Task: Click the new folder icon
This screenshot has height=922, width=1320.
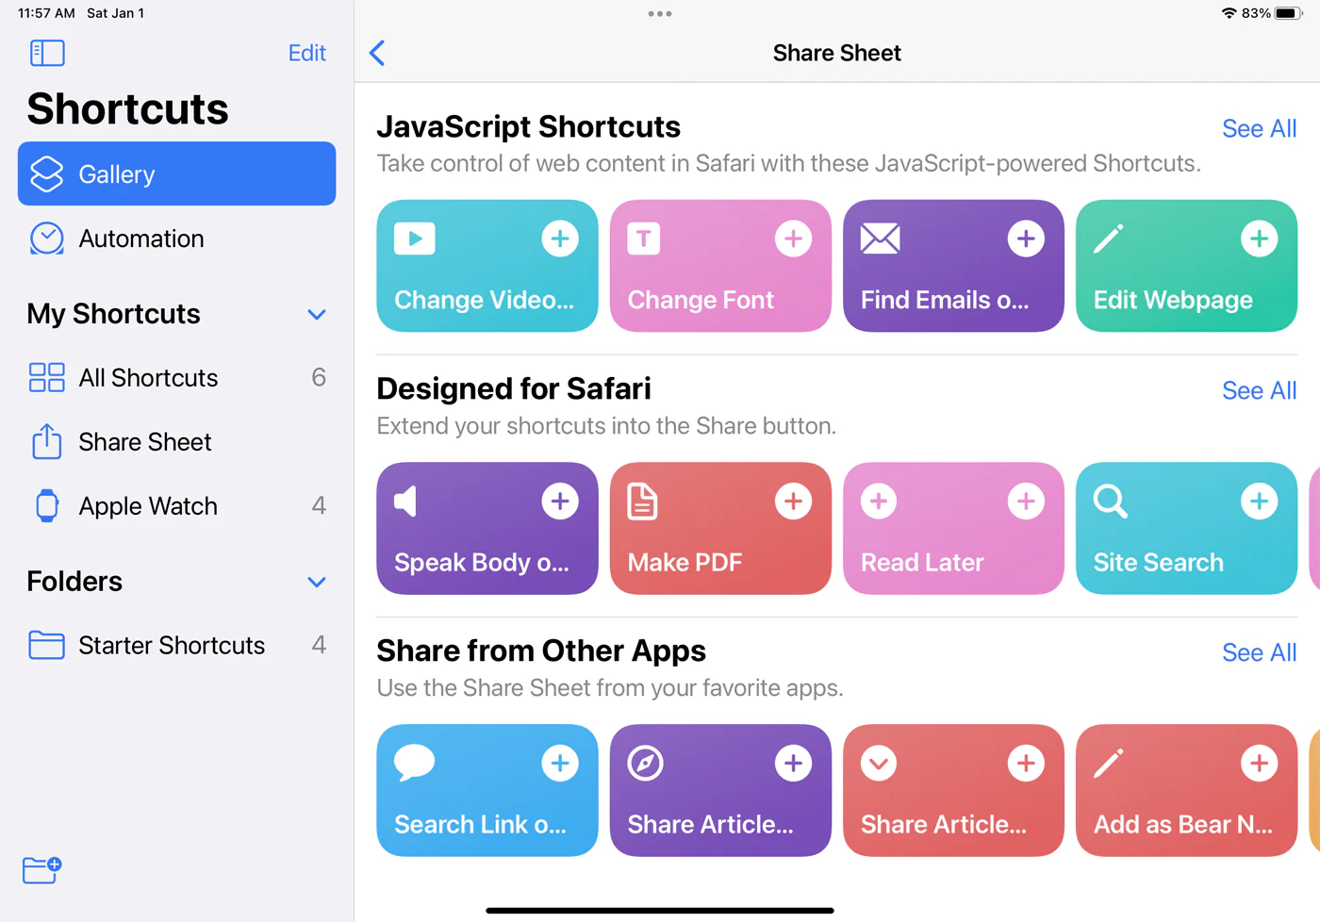Action: [x=41, y=869]
